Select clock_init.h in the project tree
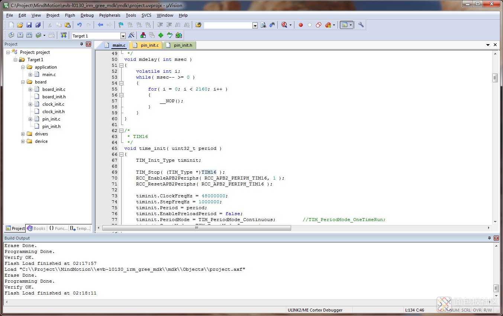This screenshot has height=316, width=503. coord(54,112)
